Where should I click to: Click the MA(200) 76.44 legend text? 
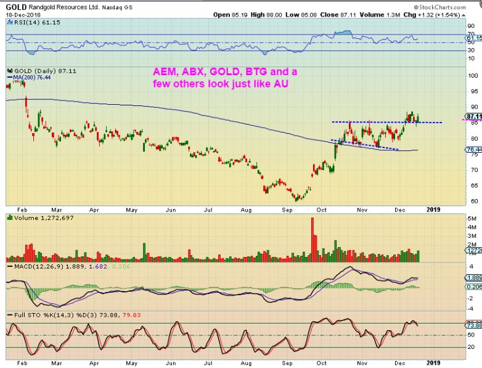click(32, 78)
